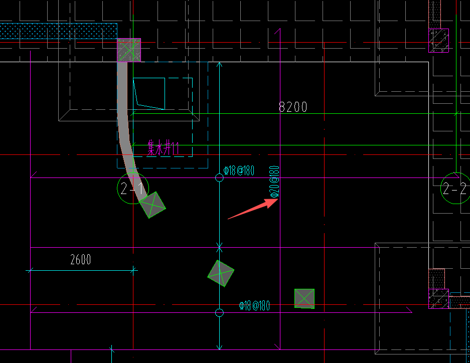Click the magenta 集水井11 label
The height and width of the screenshot is (363, 470).
pos(163,147)
